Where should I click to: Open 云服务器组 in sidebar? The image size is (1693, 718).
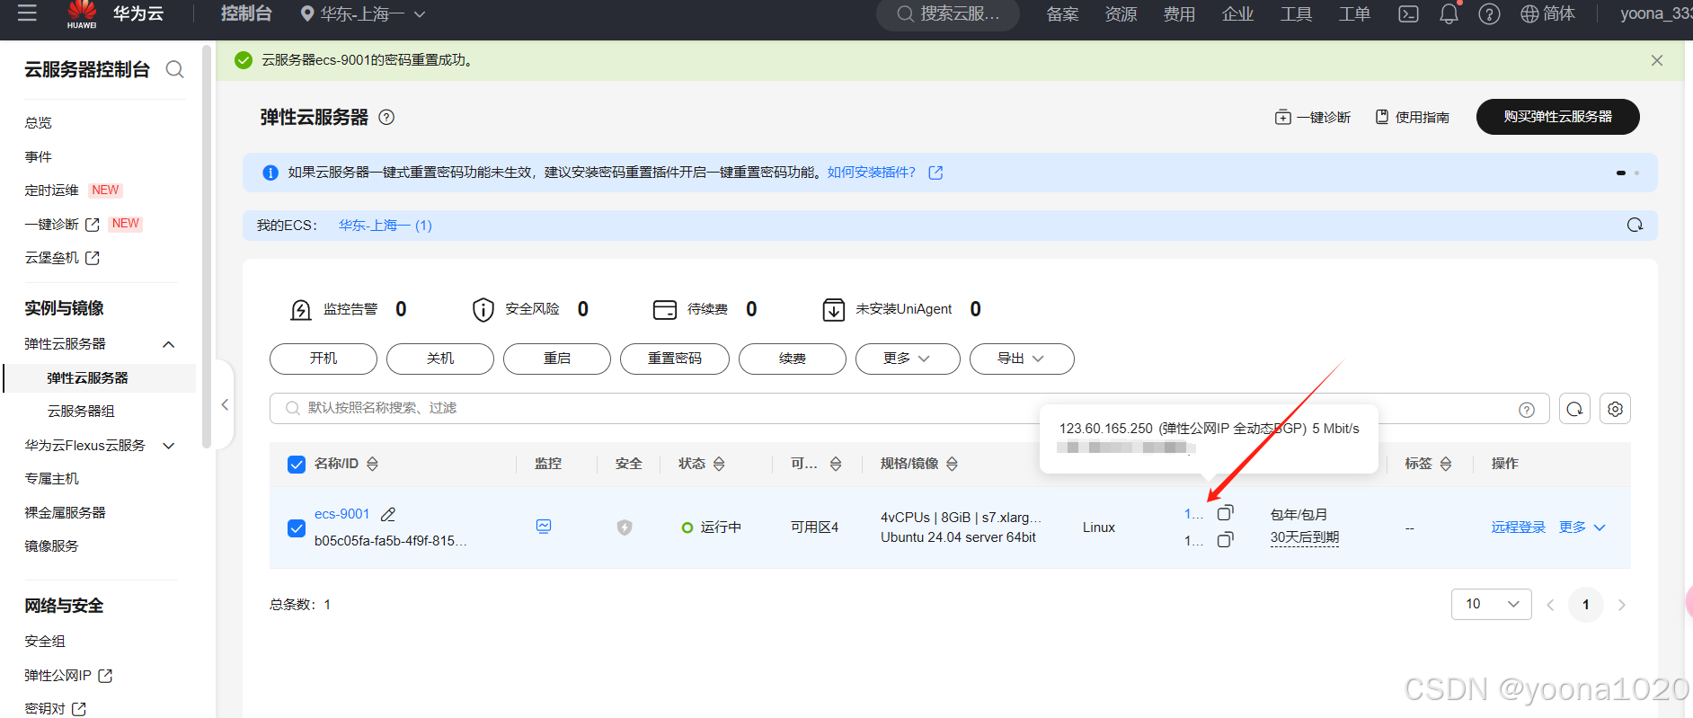pyautogui.click(x=81, y=412)
